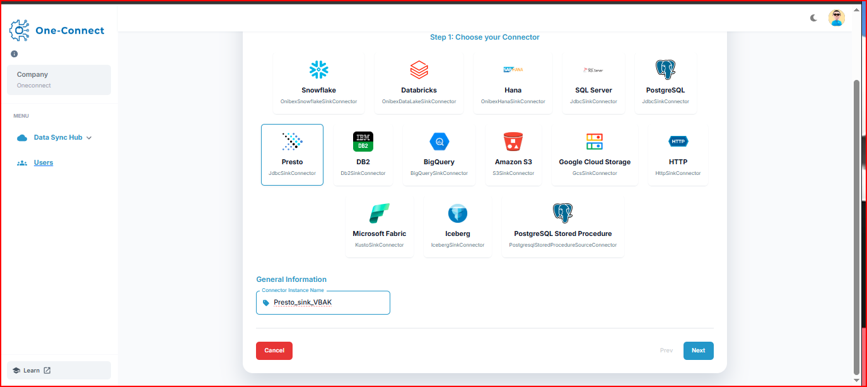Select the PostgreSQL Stored Procedure icon
This screenshot has width=867, height=387.
pyautogui.click(x=562, y=213)
